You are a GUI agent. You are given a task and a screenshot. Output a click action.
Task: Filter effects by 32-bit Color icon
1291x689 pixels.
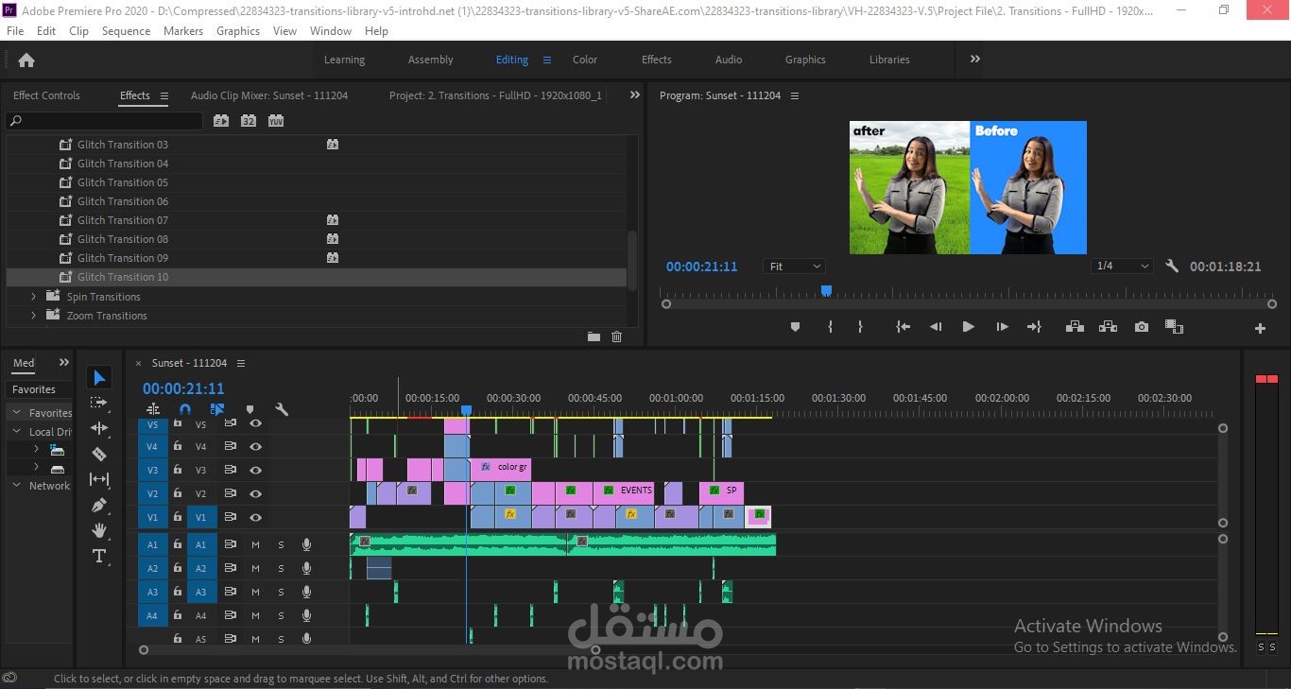point(249,121)
